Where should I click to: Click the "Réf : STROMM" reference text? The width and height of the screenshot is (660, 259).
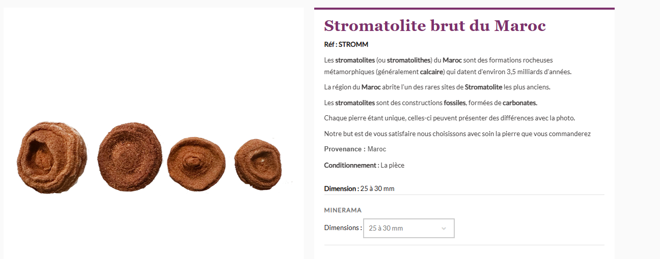pos(346,44)
